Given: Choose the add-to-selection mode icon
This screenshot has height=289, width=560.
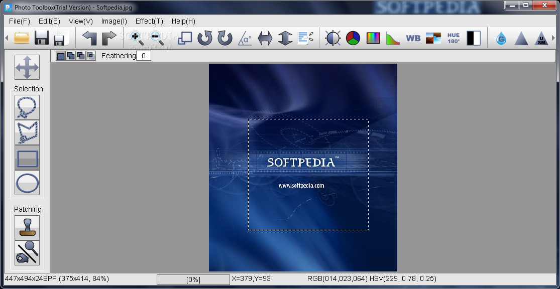Looking at the screenshot, I should [x=71, y=56].
